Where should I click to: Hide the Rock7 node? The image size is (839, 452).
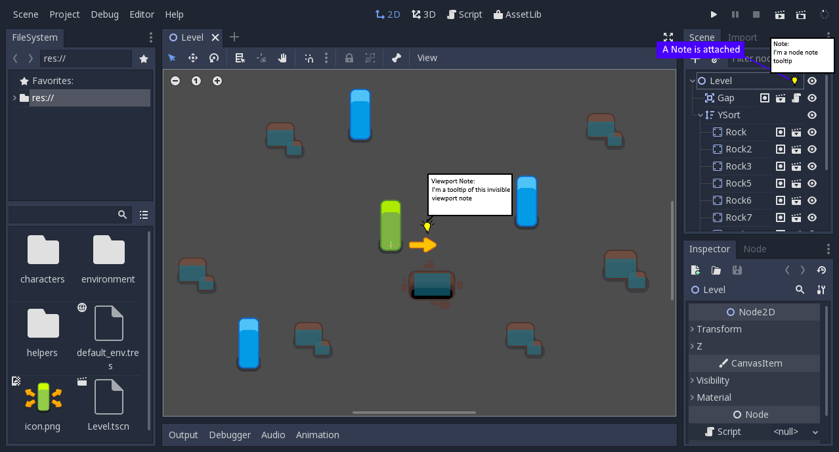coord(812,217)
